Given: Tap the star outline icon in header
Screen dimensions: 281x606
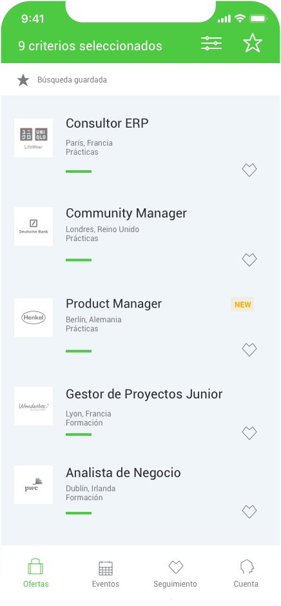Looking at the screenshot, I should click(x=253, y=43).
